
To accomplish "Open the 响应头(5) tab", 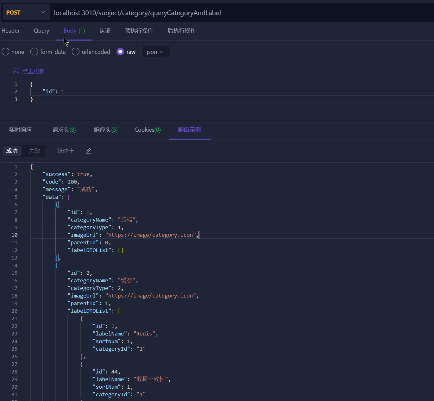I will pyautogui.click(x=106, y=130).
